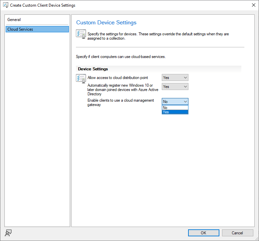Expand the Azure Active Directory auto-register dropdown
This screenshot has height=241, width=259.
(x=175, y=87)
